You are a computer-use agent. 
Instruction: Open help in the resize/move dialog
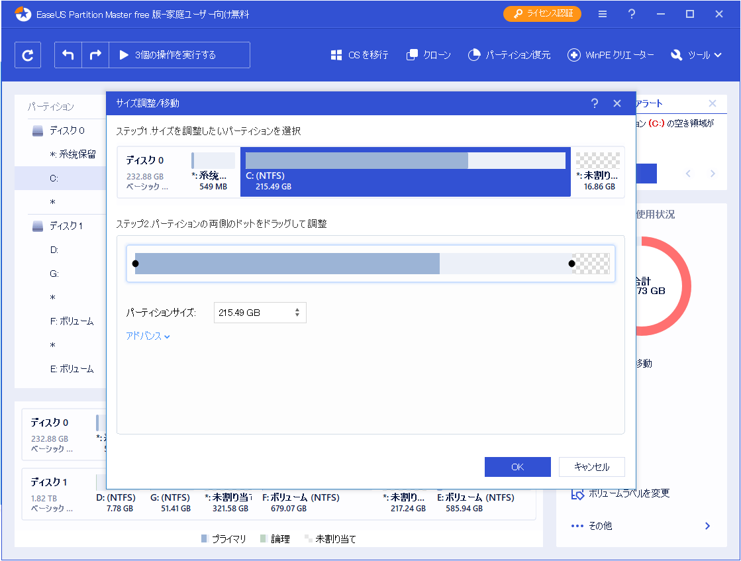coord(595,103)
